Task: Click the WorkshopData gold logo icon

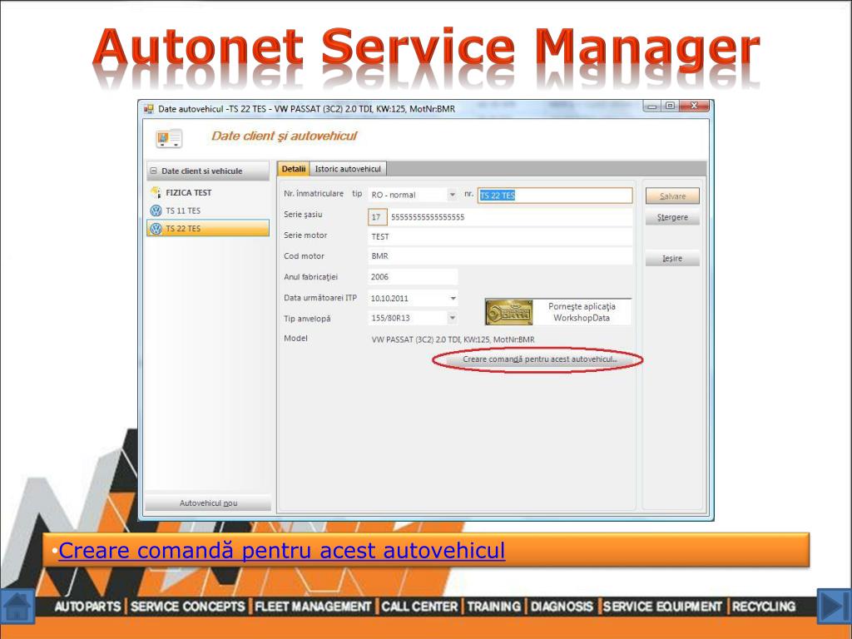Action: click(x=508, y=312)
